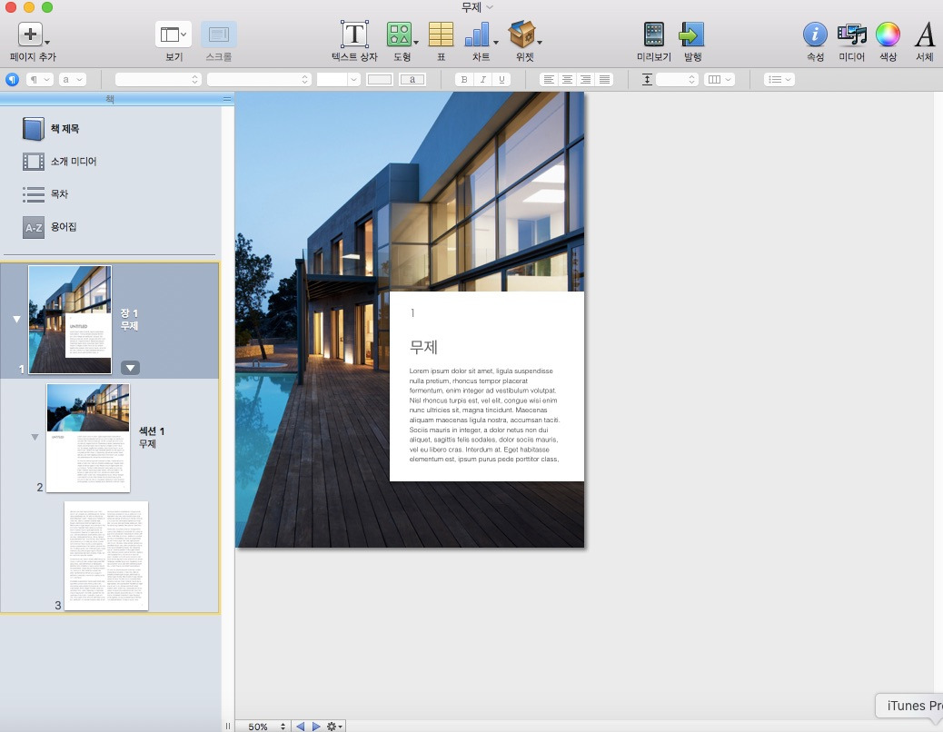Toggle underline formatting

pyautogui.click(x=501, y=79)
